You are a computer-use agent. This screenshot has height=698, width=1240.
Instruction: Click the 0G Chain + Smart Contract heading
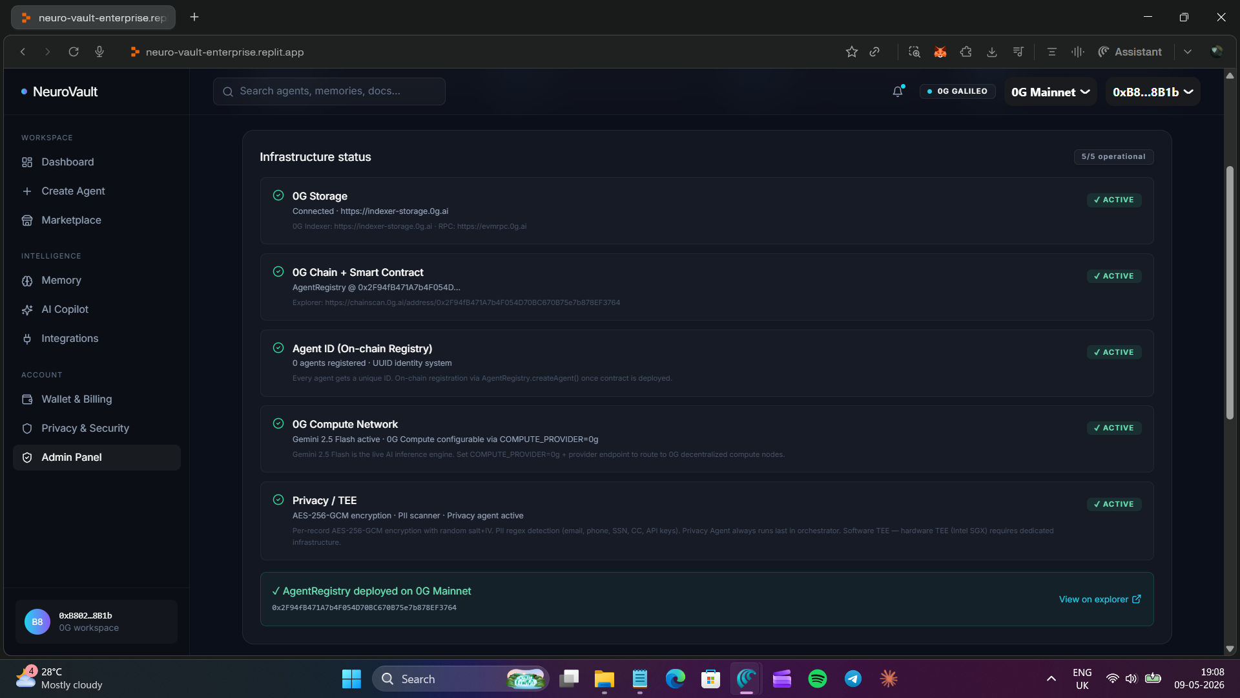[x=358, y=273]
